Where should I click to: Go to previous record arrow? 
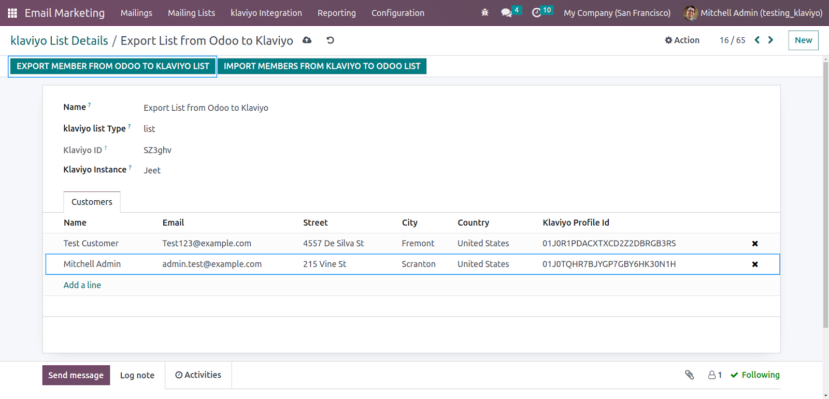click(x=757, y=40)
